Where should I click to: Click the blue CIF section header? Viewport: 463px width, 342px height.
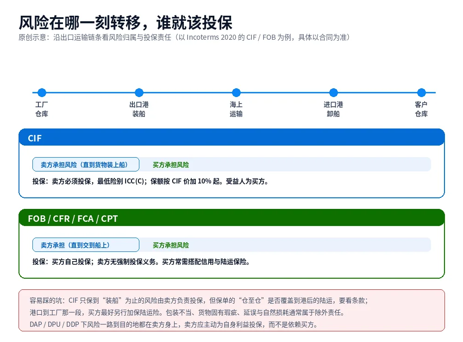click(231, 137)
